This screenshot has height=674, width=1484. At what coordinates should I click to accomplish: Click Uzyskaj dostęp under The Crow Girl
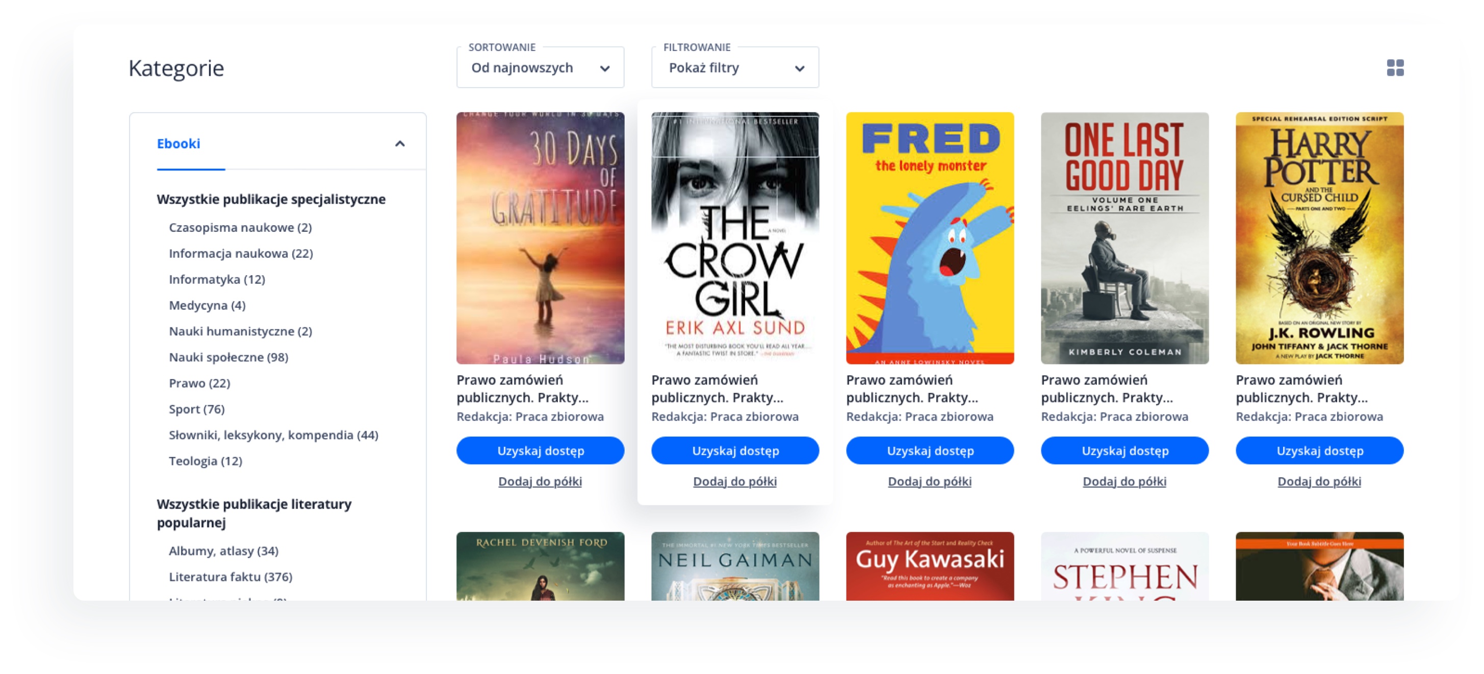pos(734,450)
